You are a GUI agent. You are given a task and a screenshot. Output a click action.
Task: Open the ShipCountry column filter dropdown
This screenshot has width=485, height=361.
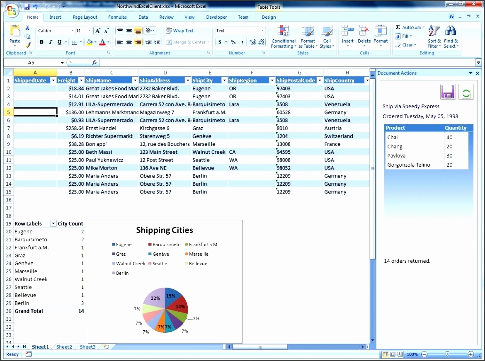(x=367, y=80)
